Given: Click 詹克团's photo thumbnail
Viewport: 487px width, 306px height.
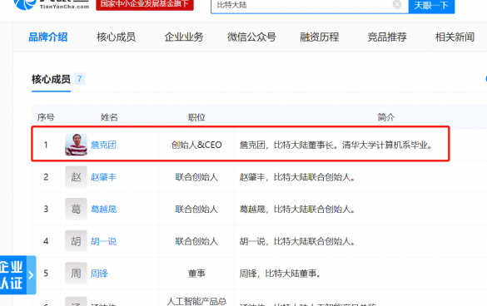Looking at the screenshot, I should click(76, 145).
